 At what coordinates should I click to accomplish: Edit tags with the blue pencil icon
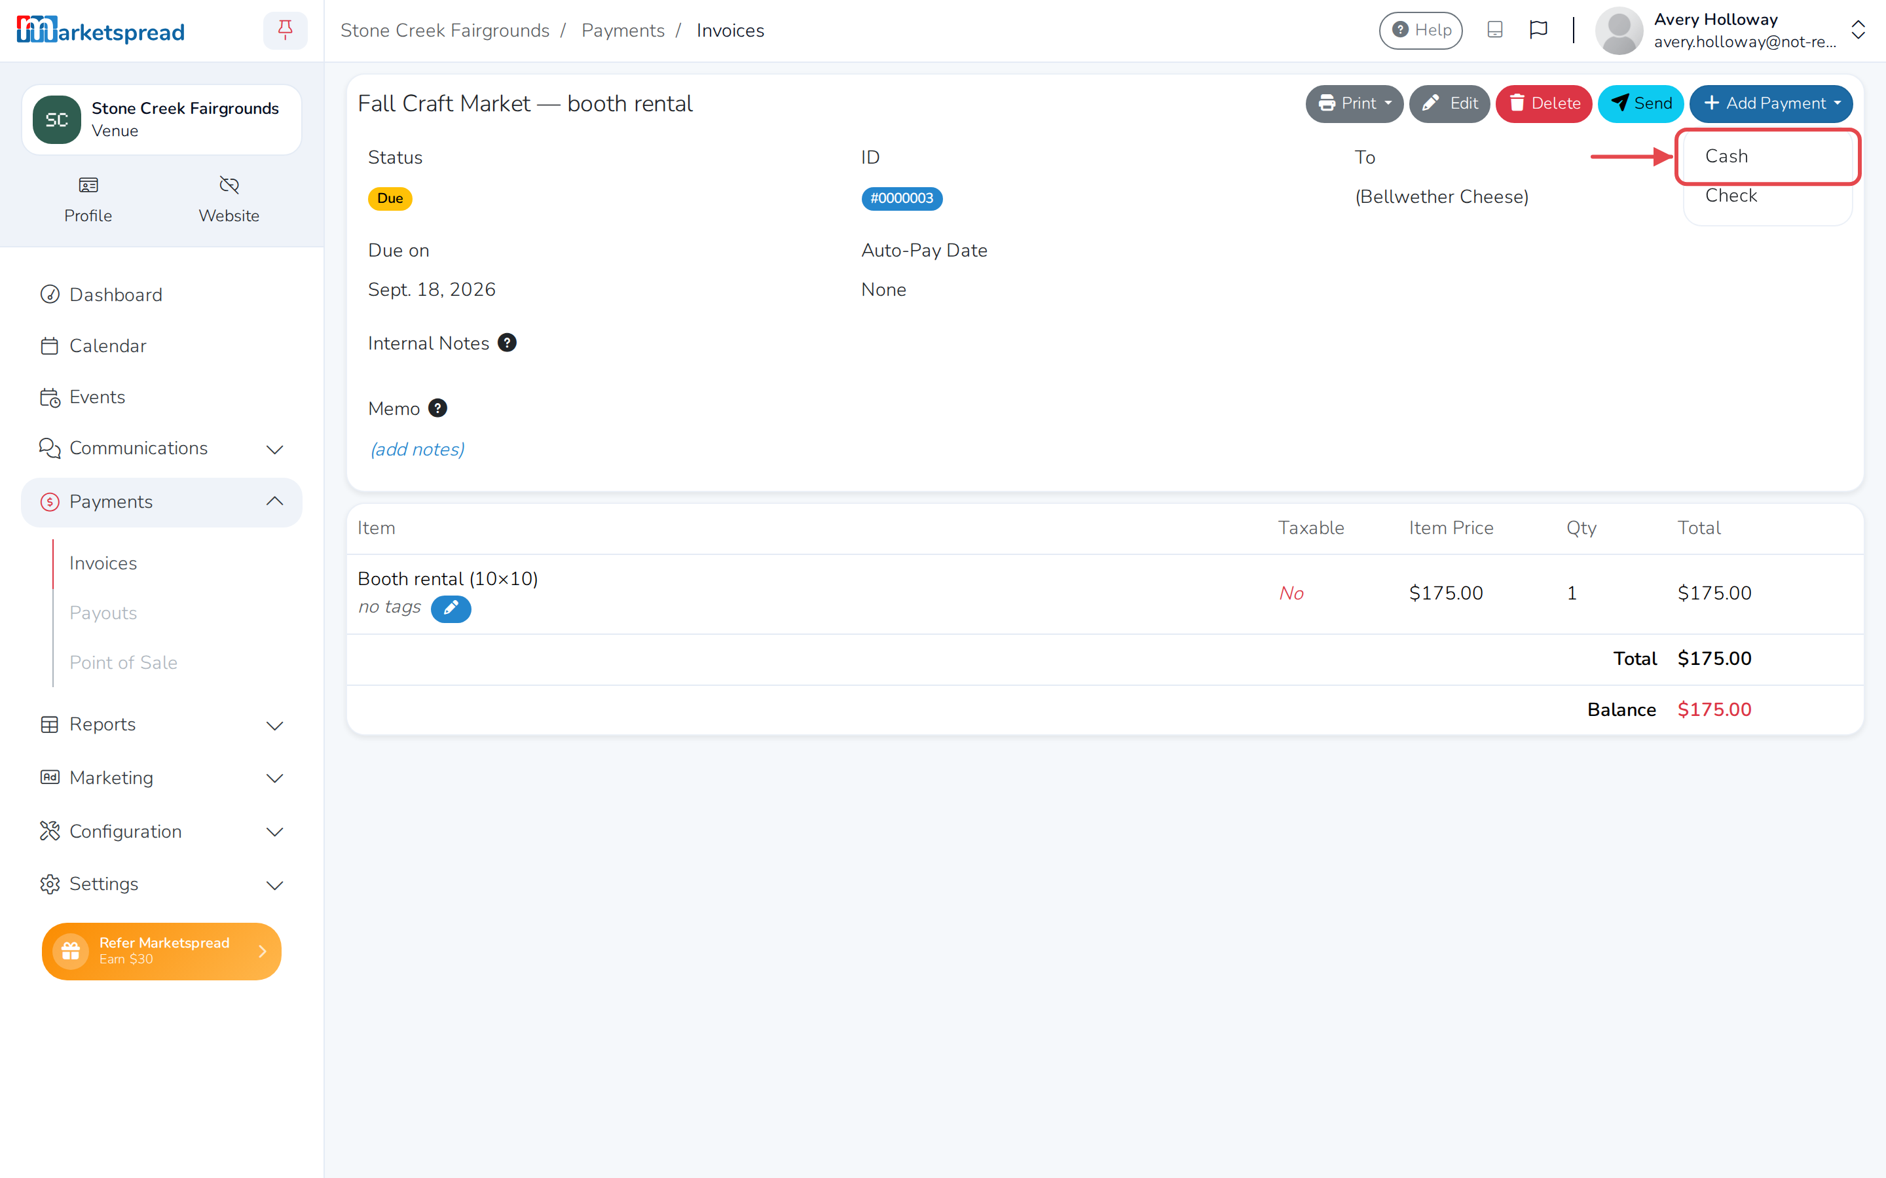[x=451, y=609]
